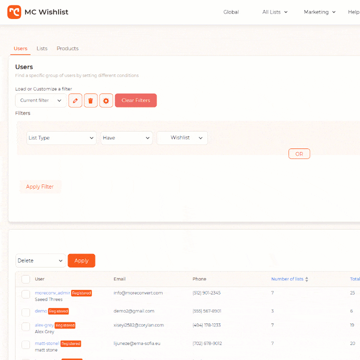Click the Apply Filter button
Image resolution: width=360 pixels, height=360 pixels.
40,186
